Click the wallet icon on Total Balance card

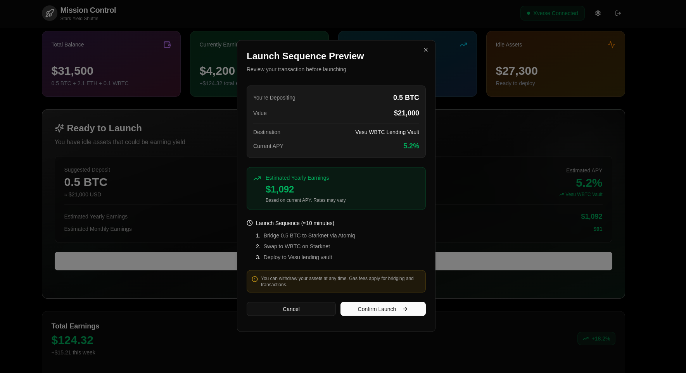click(167, 45)
